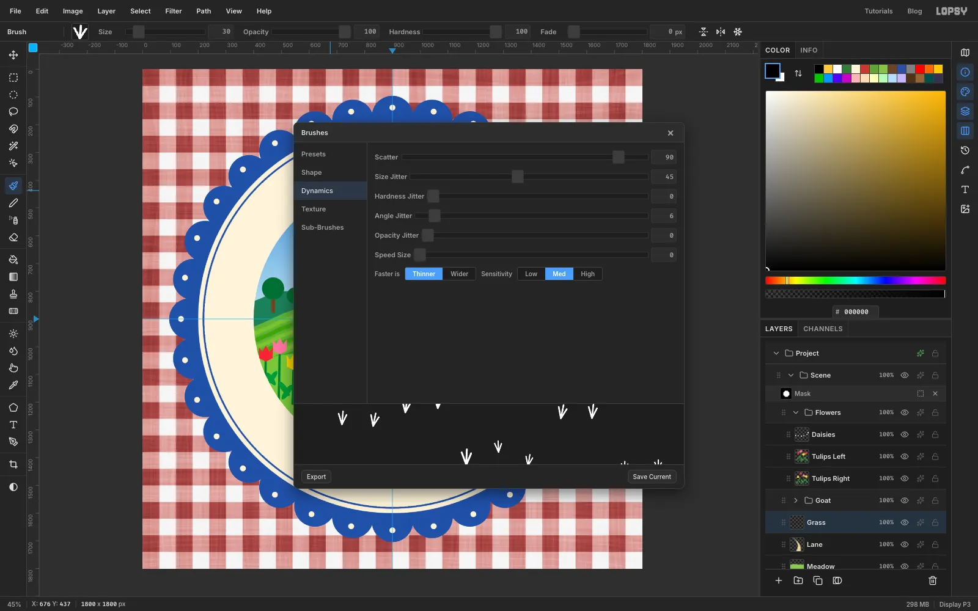978x611 pixels.
Task: Collapse the Scene folder
Action: (791, 375)
